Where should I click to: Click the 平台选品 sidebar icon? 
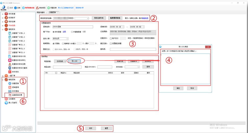[x=6, y=25]
